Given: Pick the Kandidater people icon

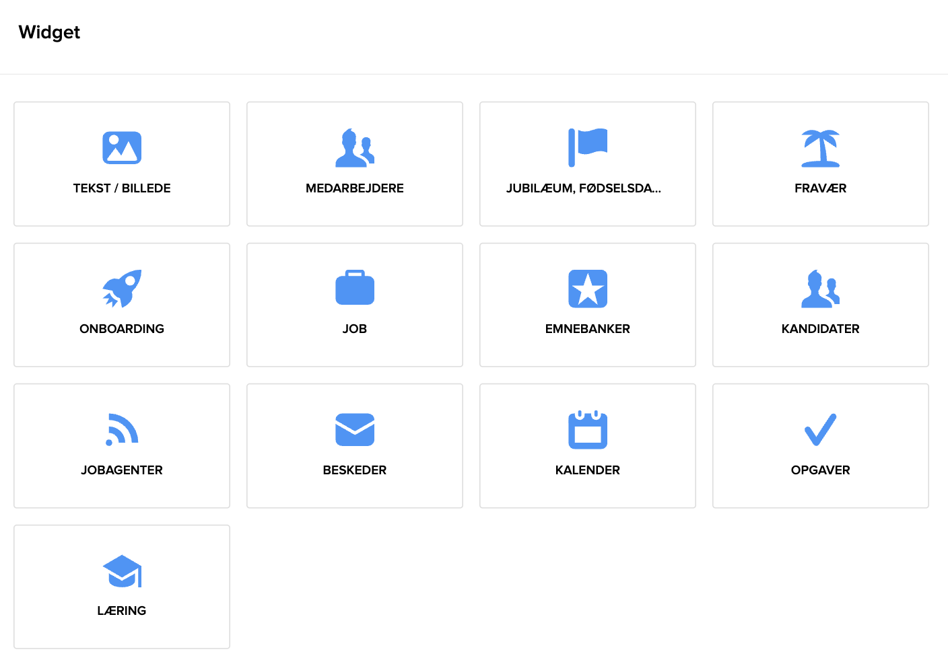Looking at the screenshot, I should pos(821,289).
